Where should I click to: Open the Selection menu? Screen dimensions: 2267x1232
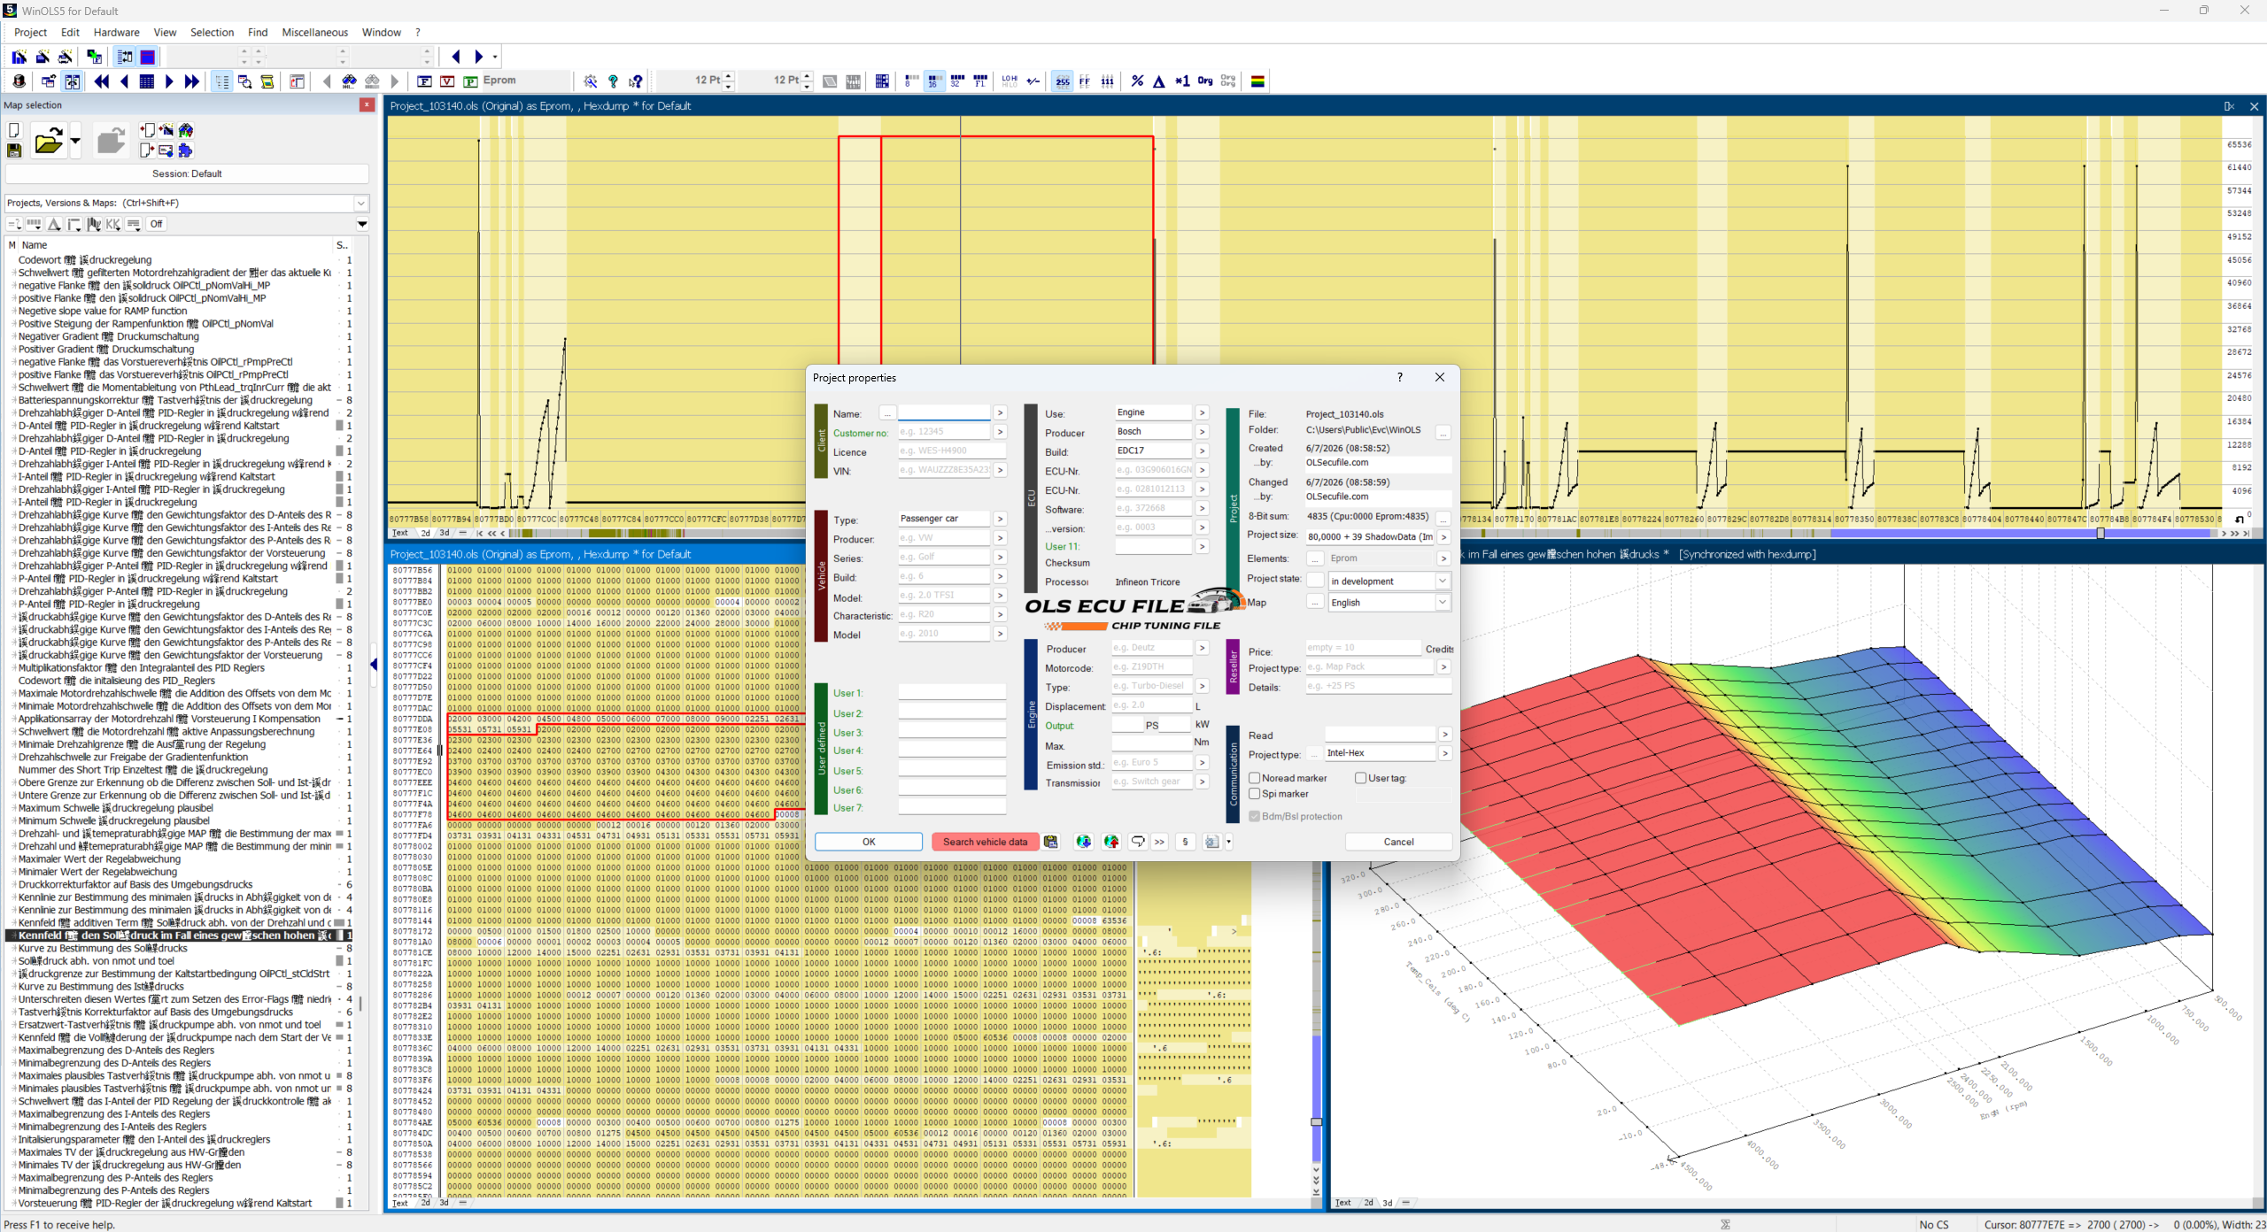click(212, 33)
